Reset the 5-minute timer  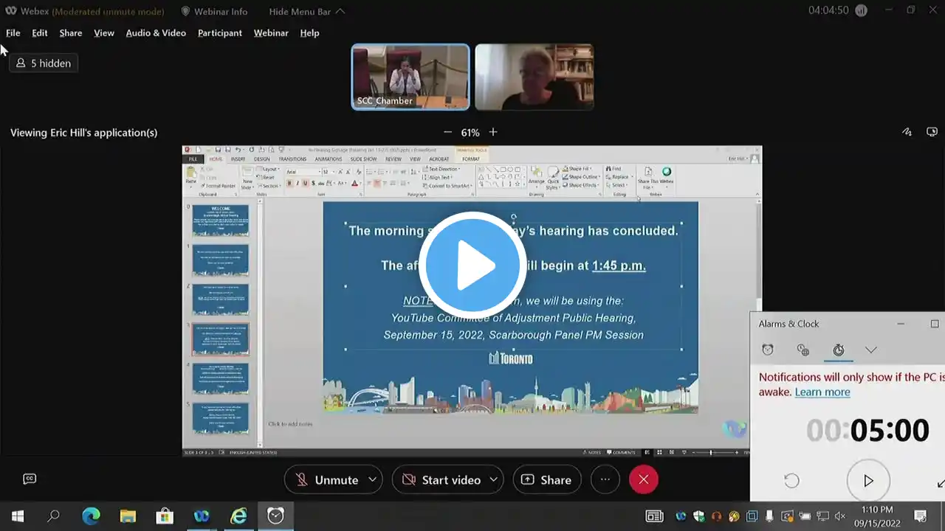[x=791, y=481]
